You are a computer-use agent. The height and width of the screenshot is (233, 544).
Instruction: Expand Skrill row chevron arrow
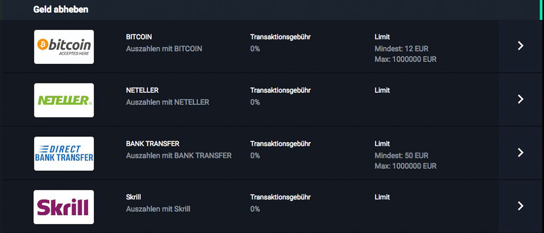(521, 206)
